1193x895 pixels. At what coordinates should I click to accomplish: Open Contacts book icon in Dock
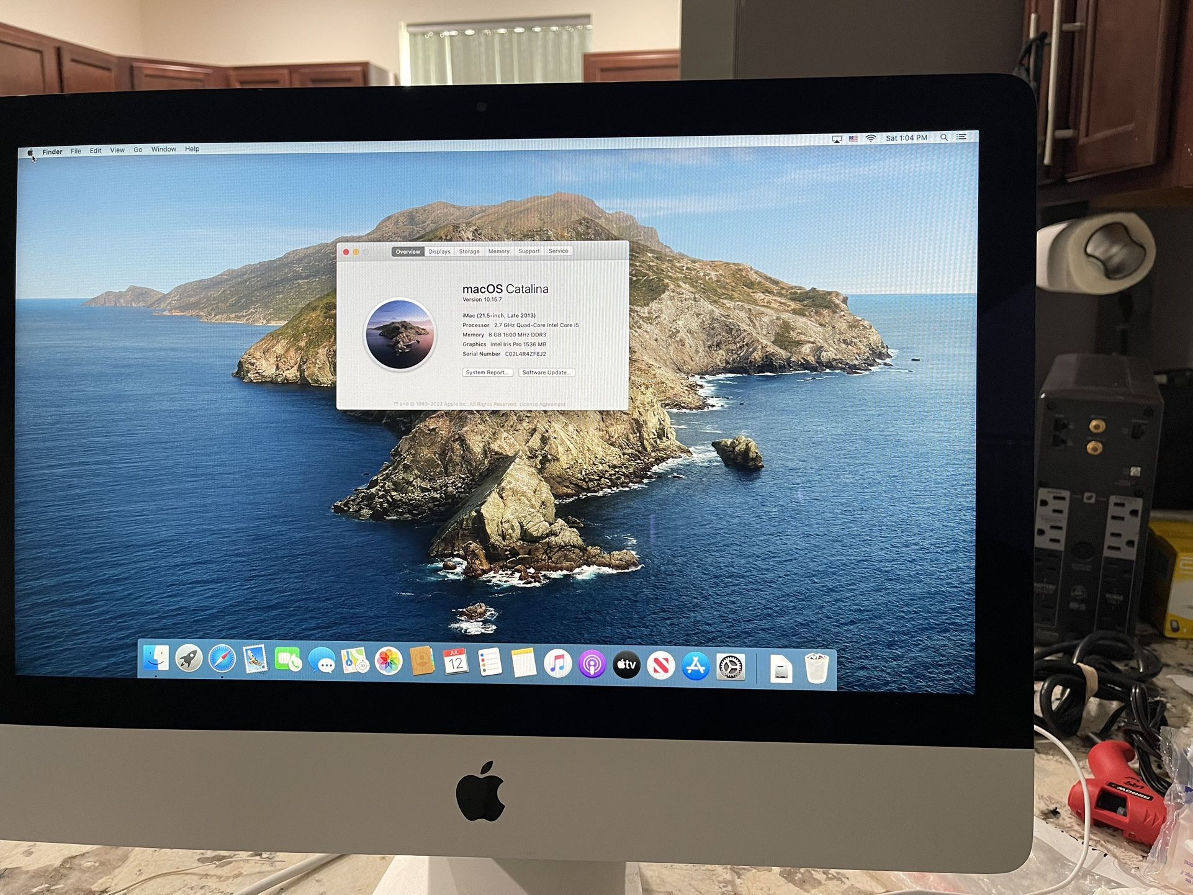tap(422, 662)
